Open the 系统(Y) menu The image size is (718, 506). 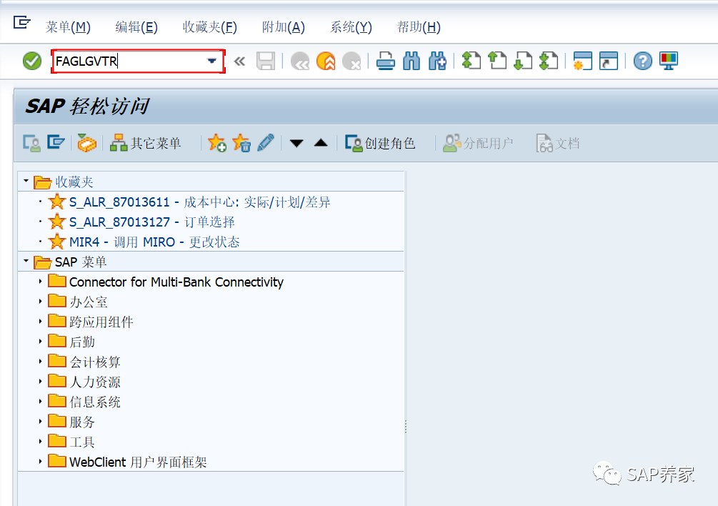351,27
